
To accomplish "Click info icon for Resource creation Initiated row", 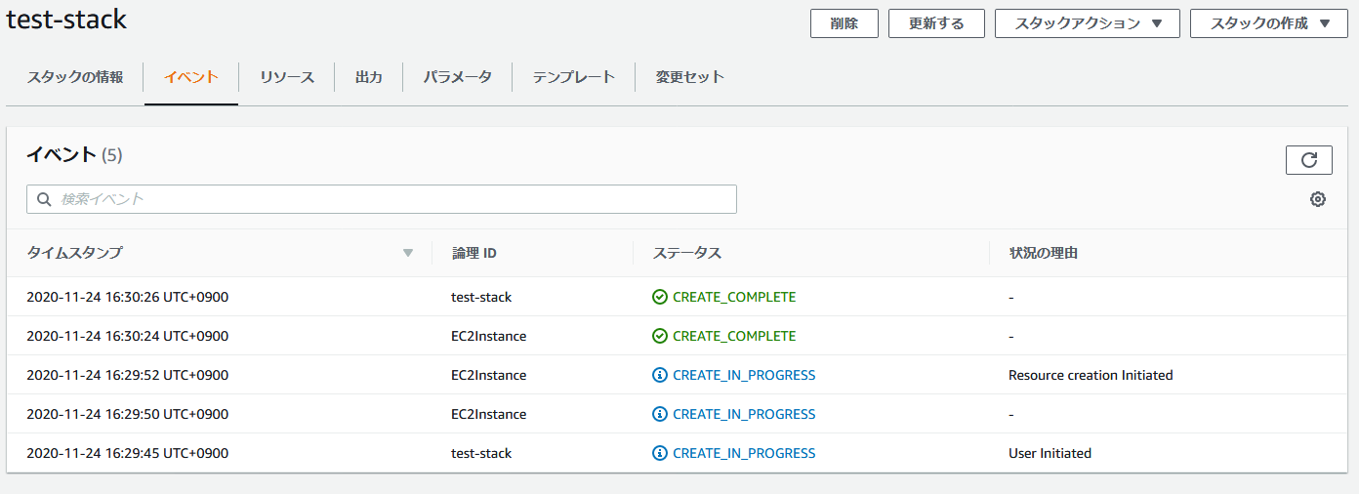I will (660, 375).
